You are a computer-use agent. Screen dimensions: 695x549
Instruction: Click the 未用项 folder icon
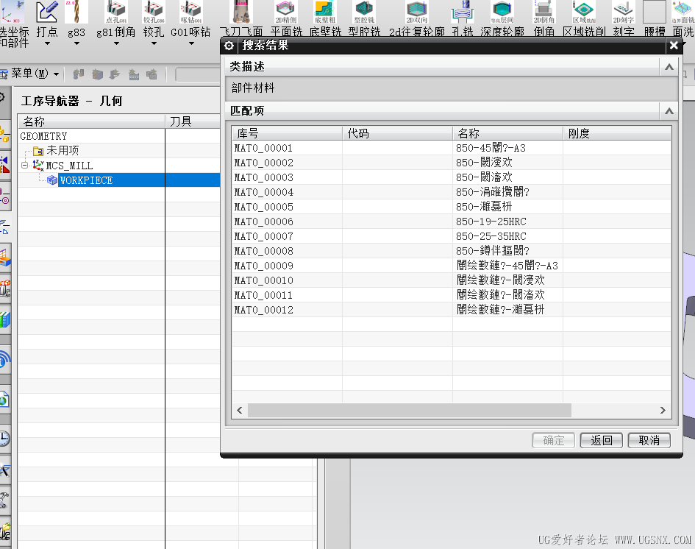[x=38, y=151]
